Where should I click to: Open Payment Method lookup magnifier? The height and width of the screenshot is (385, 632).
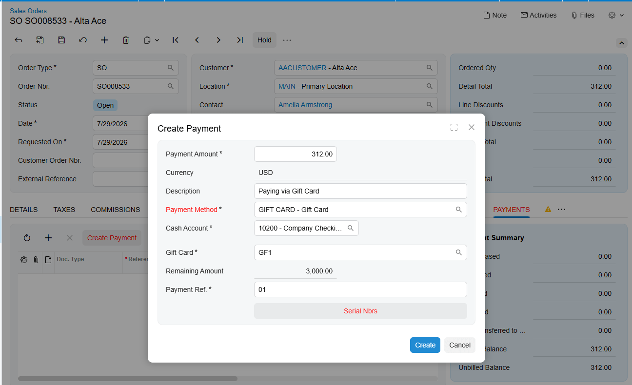(x=459, y=210)
